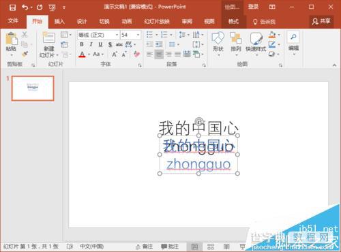Switch to the Animations tab

[x=127, y=21]
